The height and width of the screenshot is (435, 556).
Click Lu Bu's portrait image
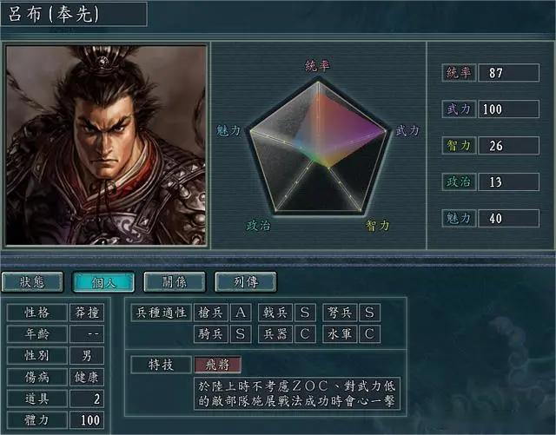click(x=106, y=145)
